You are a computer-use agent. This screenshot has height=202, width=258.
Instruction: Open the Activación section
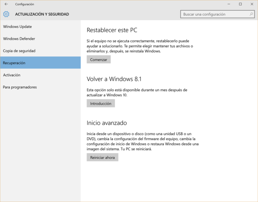[x=12, y=75]
